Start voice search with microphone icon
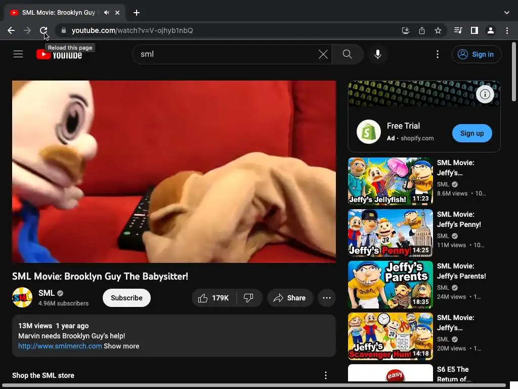Viewport: 518px width, 389px height. tap(377, 54)
